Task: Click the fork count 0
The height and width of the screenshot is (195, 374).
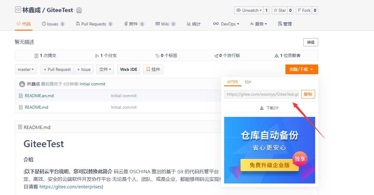Action: pos(315,10)
